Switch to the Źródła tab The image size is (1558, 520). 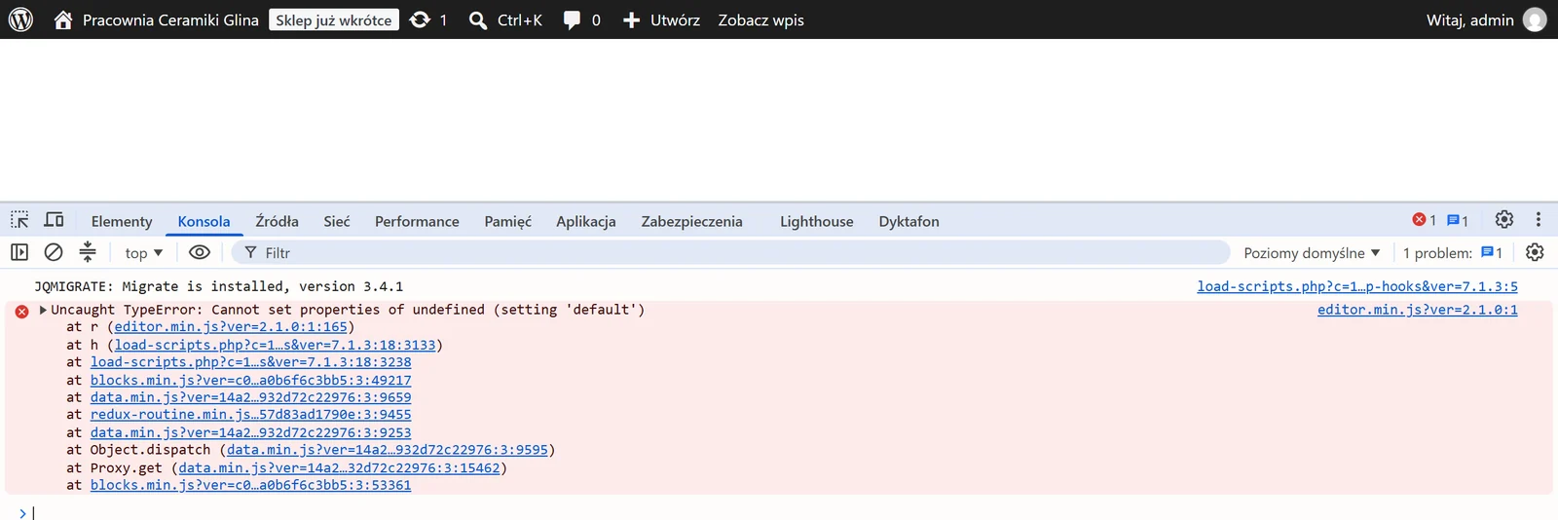coord(277,221)
